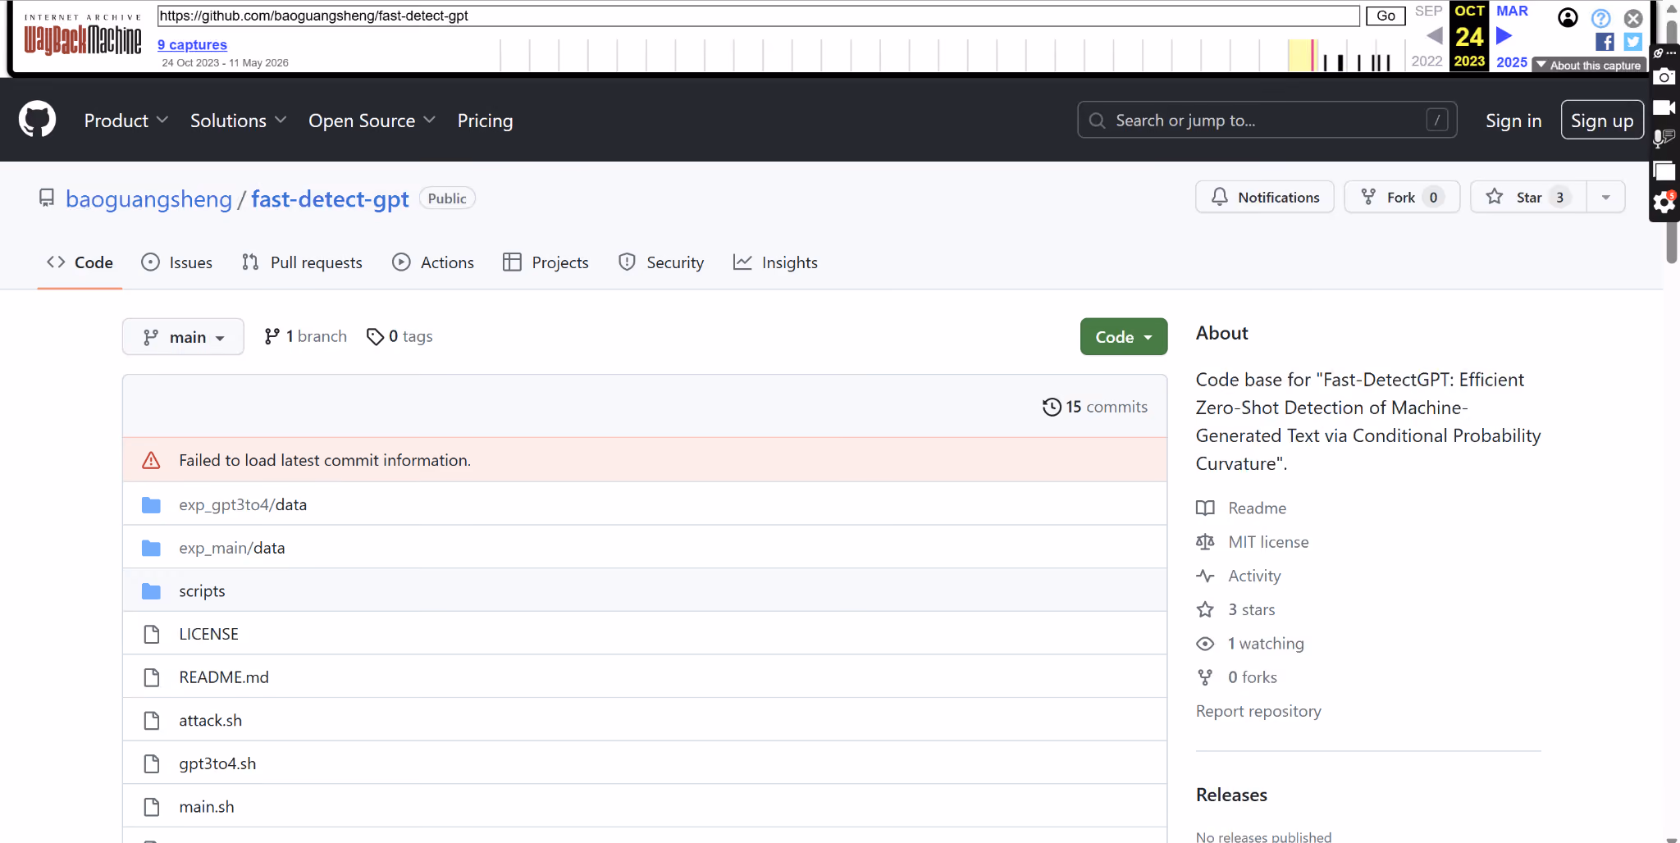Open the Issues tab

(176, 262)
